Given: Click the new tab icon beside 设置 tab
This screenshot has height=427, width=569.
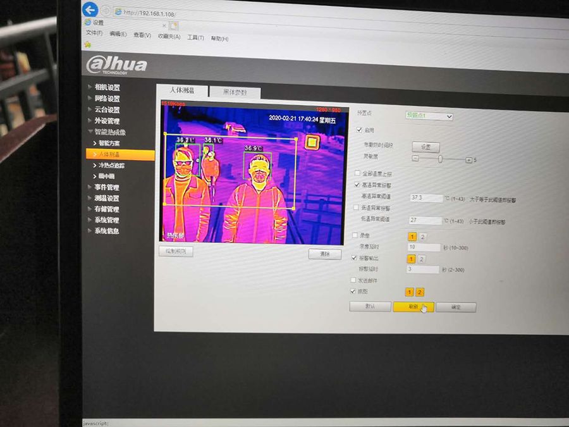Looking at the screenshot, I should pyautogui.click(x=173, y=25).
